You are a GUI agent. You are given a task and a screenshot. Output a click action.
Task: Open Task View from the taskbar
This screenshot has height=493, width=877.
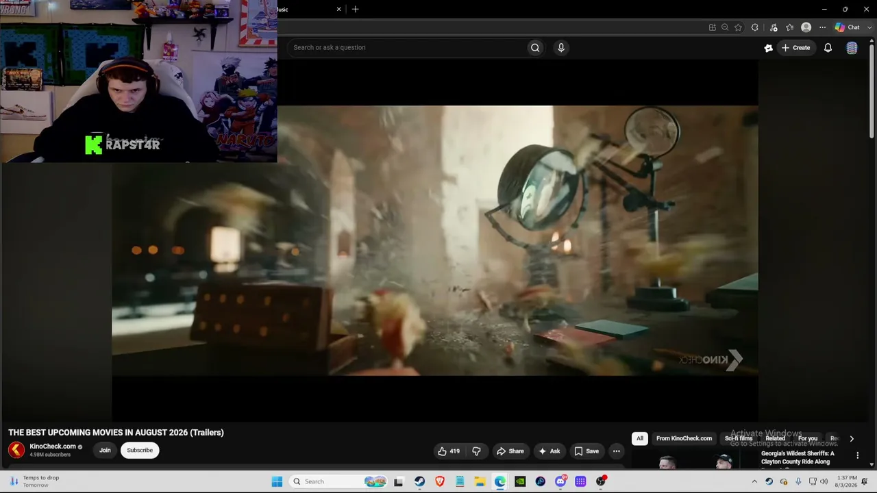point(398,481)
